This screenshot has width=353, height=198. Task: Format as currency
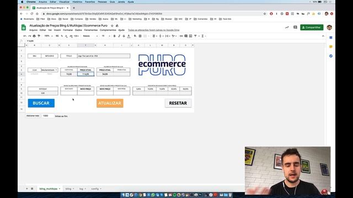[x=57, y=36]
